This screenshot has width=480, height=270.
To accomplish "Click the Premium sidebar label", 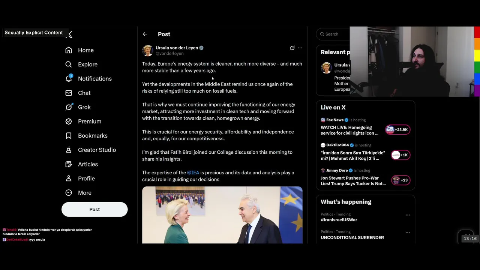I will [90, 121].
